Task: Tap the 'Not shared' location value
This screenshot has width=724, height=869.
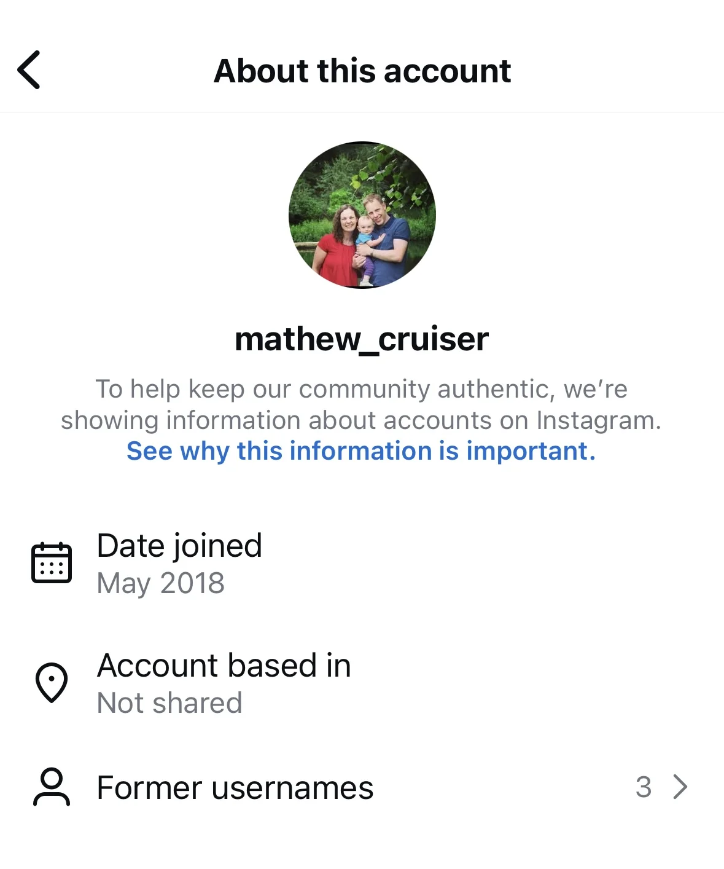Action: tap(169, 703)
